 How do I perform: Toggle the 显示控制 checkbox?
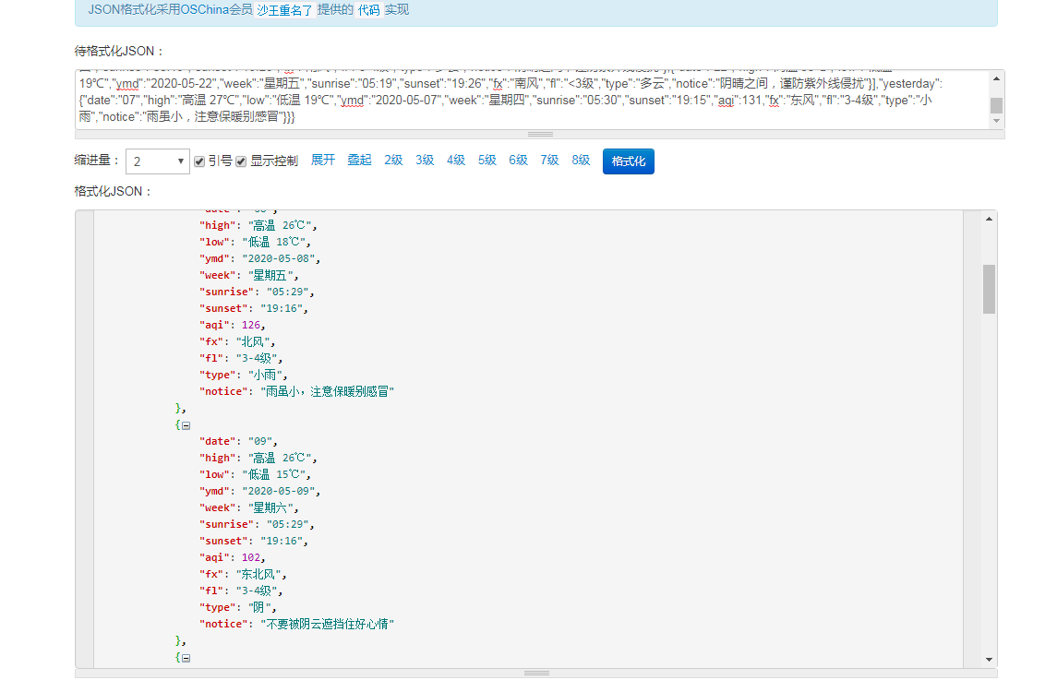(x=241, y=161)
